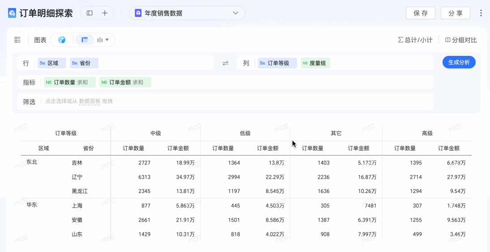Swap rows and columns arrows icon

(x=225, y=63)
